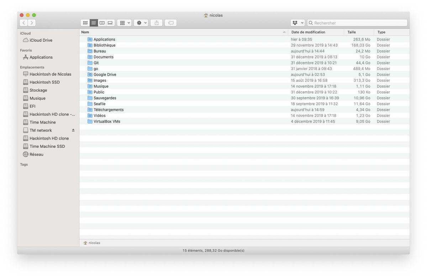Go back with the left arrow

pyautogui.click(x=24, y=23)
